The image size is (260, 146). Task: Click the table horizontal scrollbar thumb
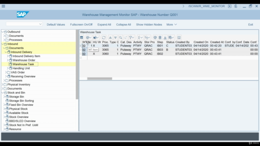[100, 78]
